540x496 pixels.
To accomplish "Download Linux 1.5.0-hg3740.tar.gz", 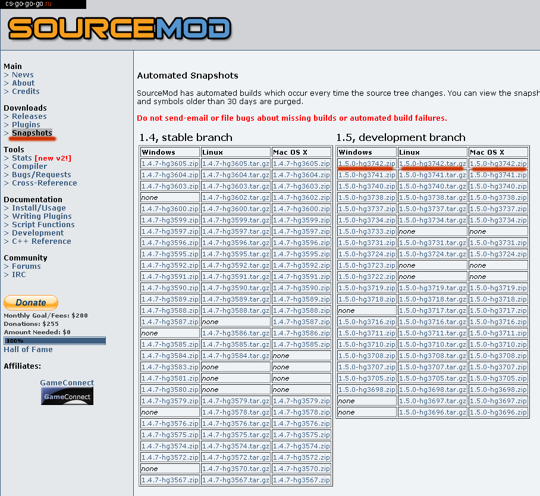I will pos(432,186).
